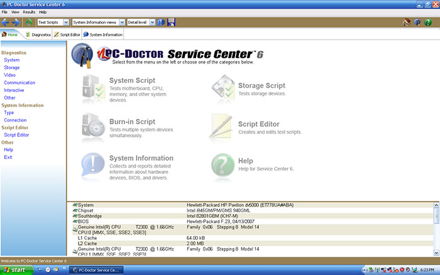Select Other under Diagnostics sidebar

9,98
